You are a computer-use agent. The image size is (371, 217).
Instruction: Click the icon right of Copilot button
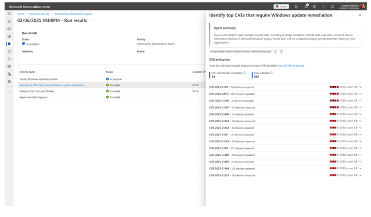(x=296, y=6)
